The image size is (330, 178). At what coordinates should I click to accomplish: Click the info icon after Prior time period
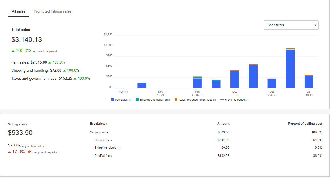click(x=247, y=100)
